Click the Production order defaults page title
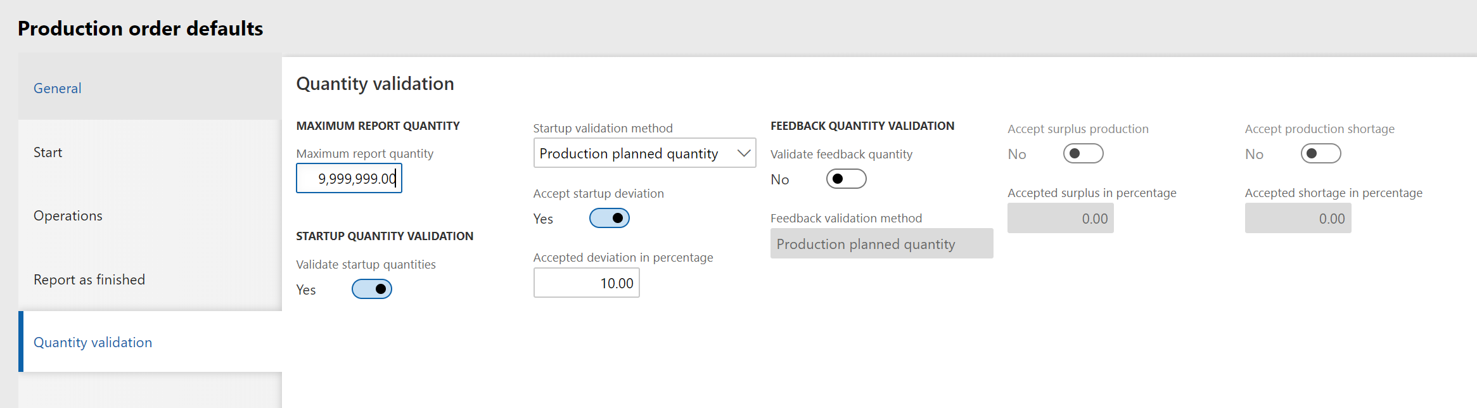This screenshot has height=408, width=1477. pos(140,29)
